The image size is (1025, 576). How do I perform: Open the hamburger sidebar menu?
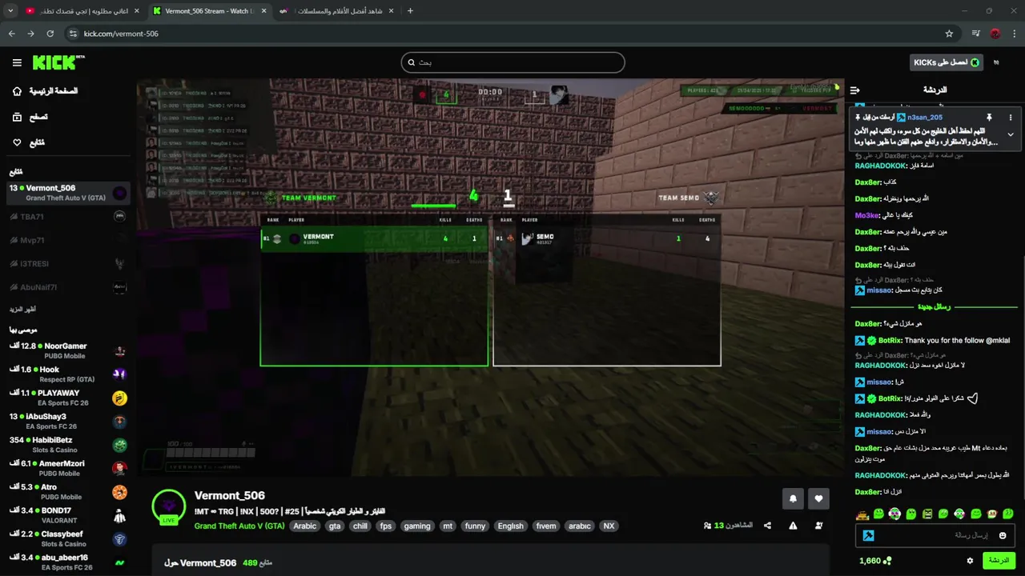coord(17,62)
